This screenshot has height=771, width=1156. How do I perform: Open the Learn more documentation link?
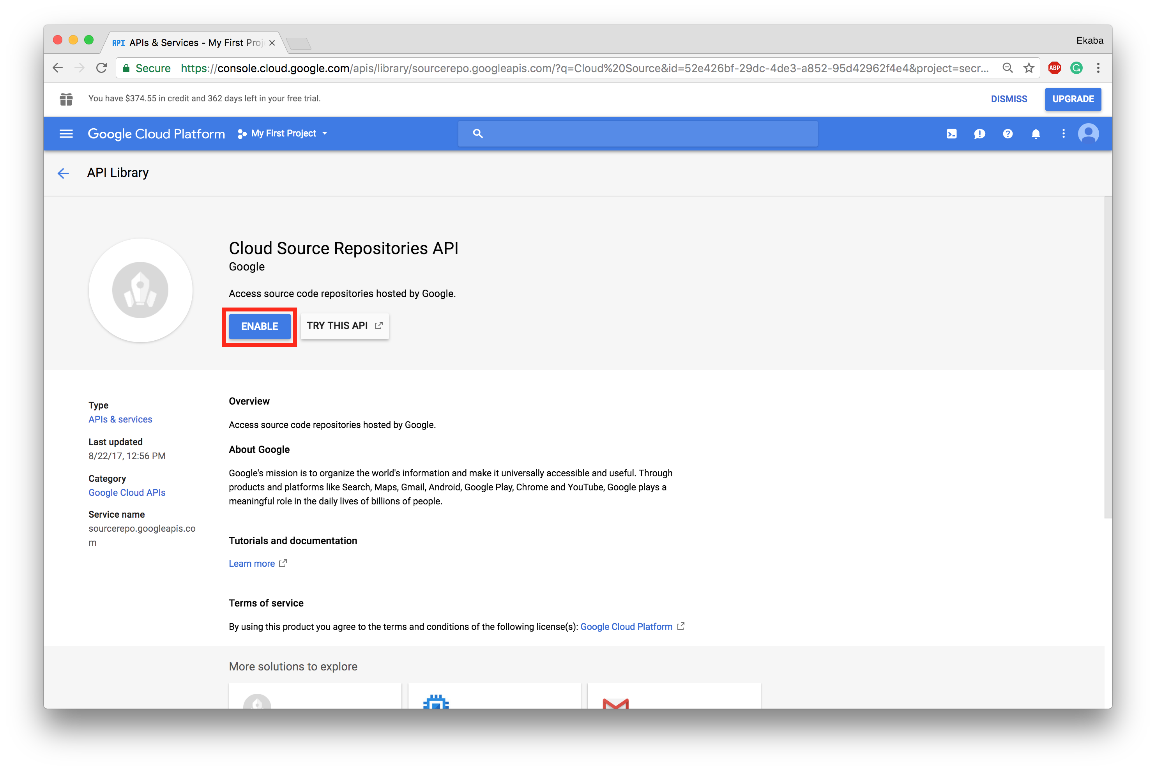click(x=253, y=563)
